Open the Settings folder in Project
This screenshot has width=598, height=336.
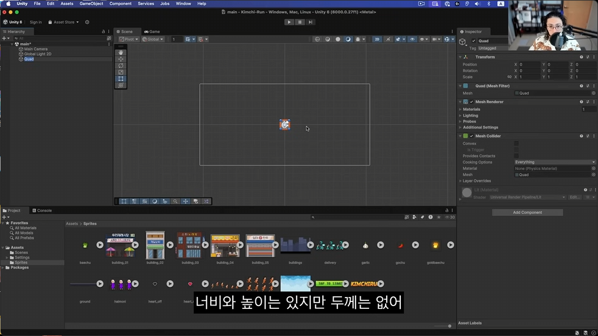pos(22,257)
